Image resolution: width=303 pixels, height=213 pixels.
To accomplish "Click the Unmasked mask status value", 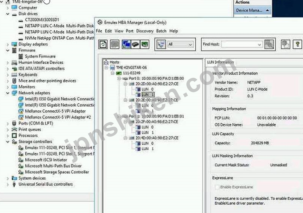I will pyautogui.click(x=279, y=165).
